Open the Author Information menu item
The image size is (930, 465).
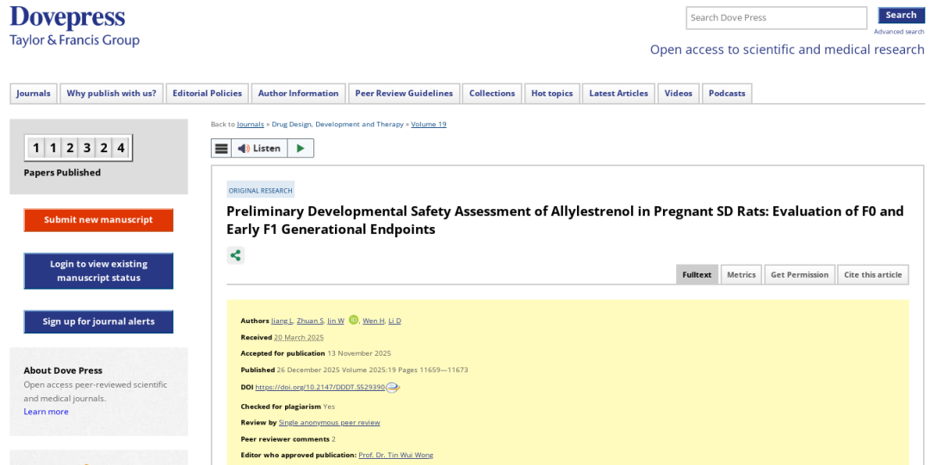298,94
